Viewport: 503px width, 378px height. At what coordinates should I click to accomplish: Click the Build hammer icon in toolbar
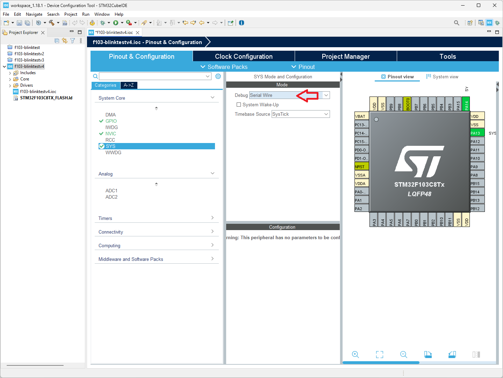click(x=52, y=22)
